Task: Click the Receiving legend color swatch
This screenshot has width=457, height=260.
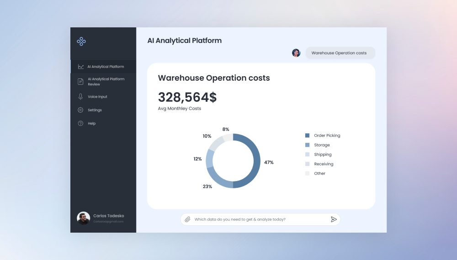Action: [307, 164]
